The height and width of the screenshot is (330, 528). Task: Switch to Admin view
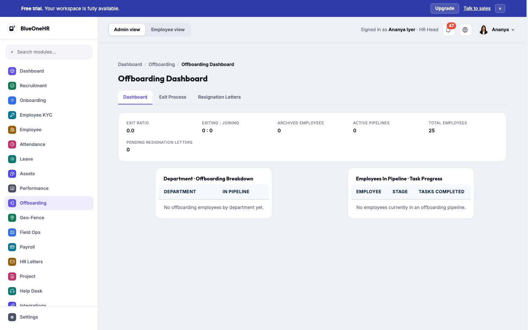(127, 30)
